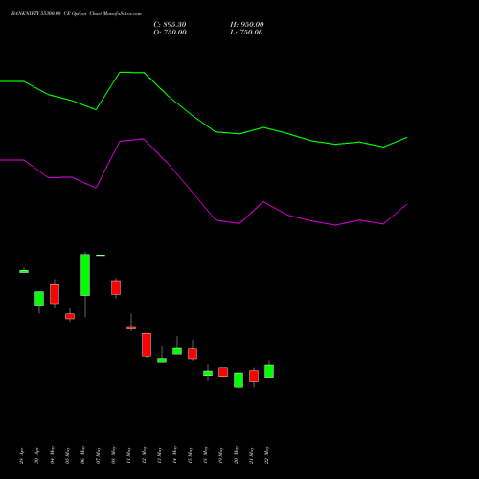479x479 pixels.
Task: Click the 22 May date label
Action: tap(266, 455)
